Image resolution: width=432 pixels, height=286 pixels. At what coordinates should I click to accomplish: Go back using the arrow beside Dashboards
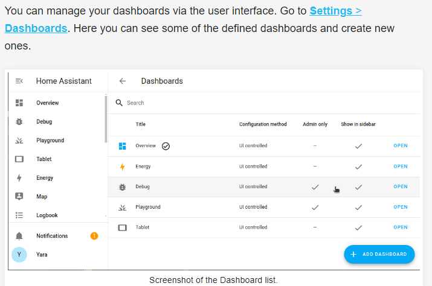point(122,81)
